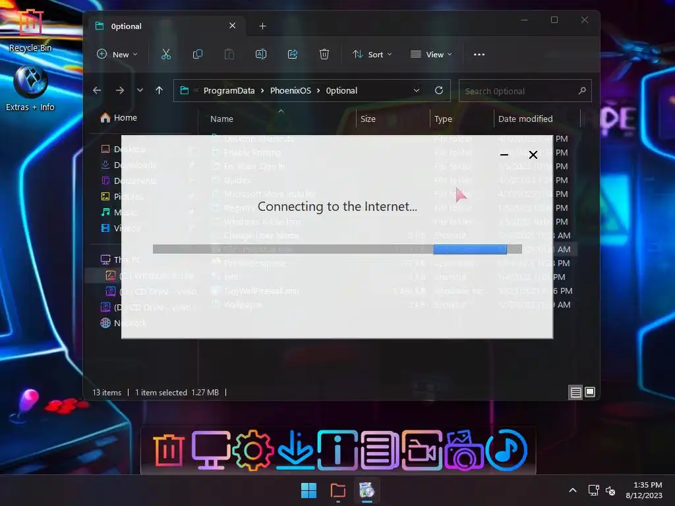Switch to details view in the status bar

point(575,393)
